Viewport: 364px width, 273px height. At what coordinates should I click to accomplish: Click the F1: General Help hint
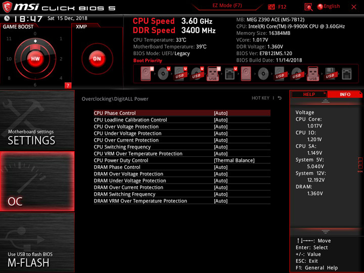pos(316,267)
